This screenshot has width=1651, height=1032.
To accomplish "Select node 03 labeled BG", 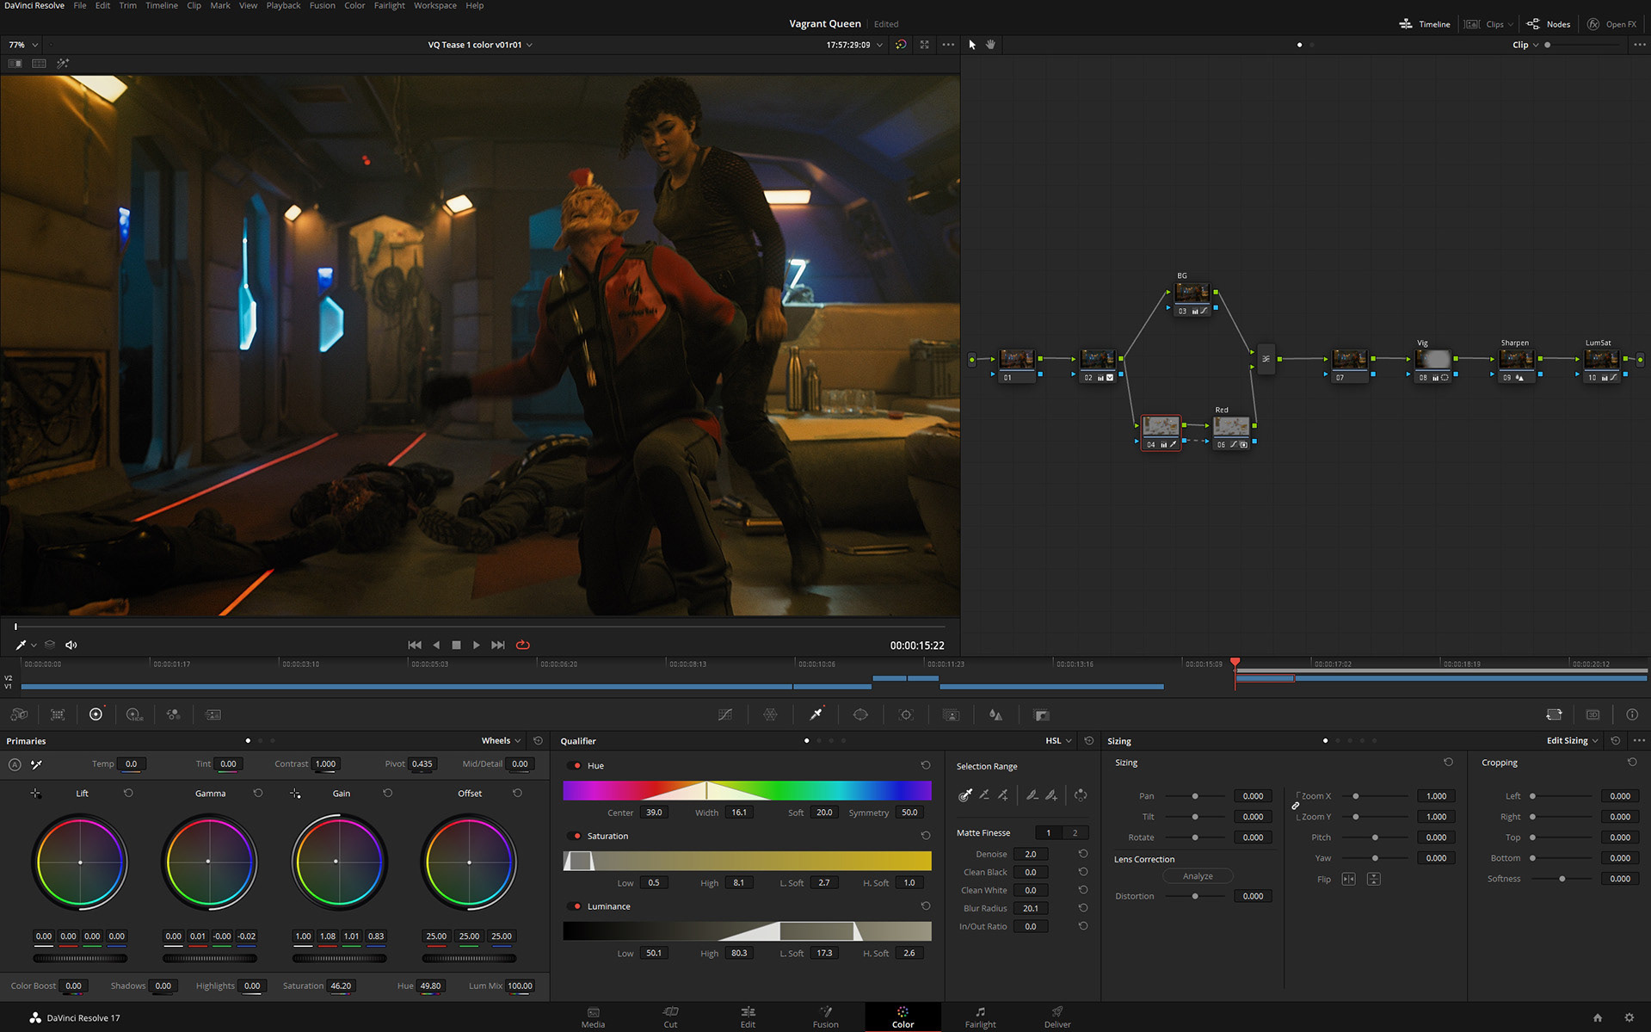I will coord(1192,299).
